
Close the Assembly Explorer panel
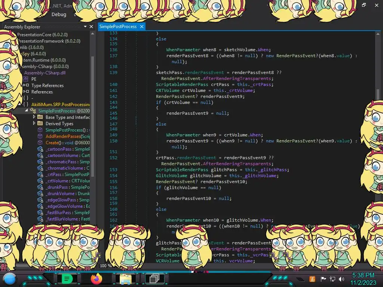coord(91,27)
